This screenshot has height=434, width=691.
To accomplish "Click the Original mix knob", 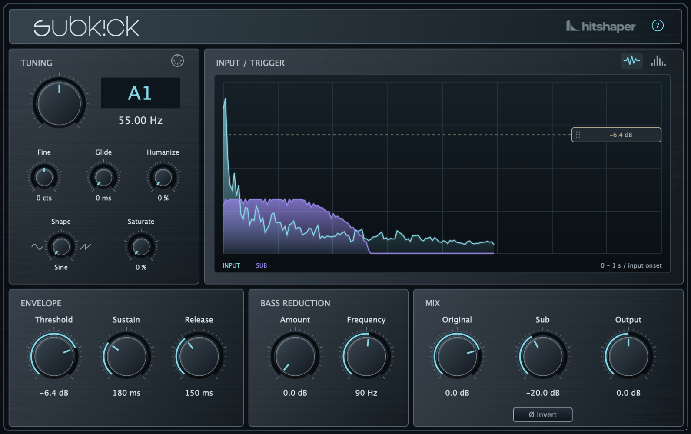I will point(457,356).
